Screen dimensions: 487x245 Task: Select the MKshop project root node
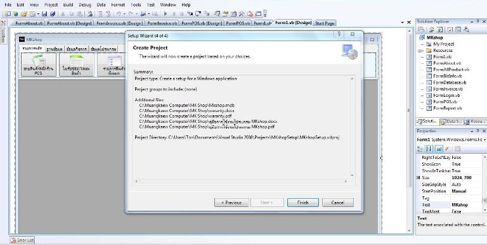coord(435,37)
